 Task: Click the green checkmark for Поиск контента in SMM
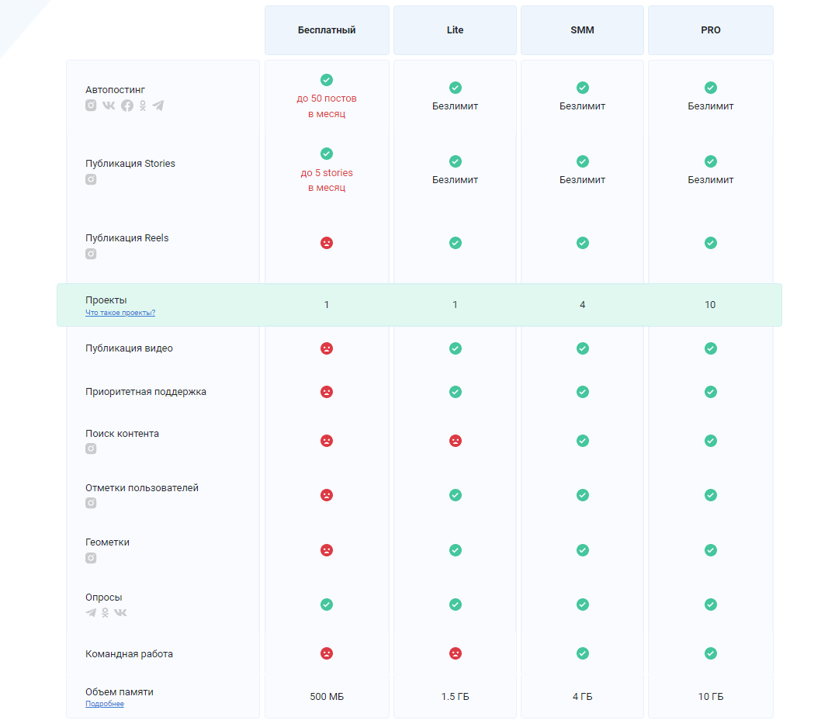click(x=583, y=441)
